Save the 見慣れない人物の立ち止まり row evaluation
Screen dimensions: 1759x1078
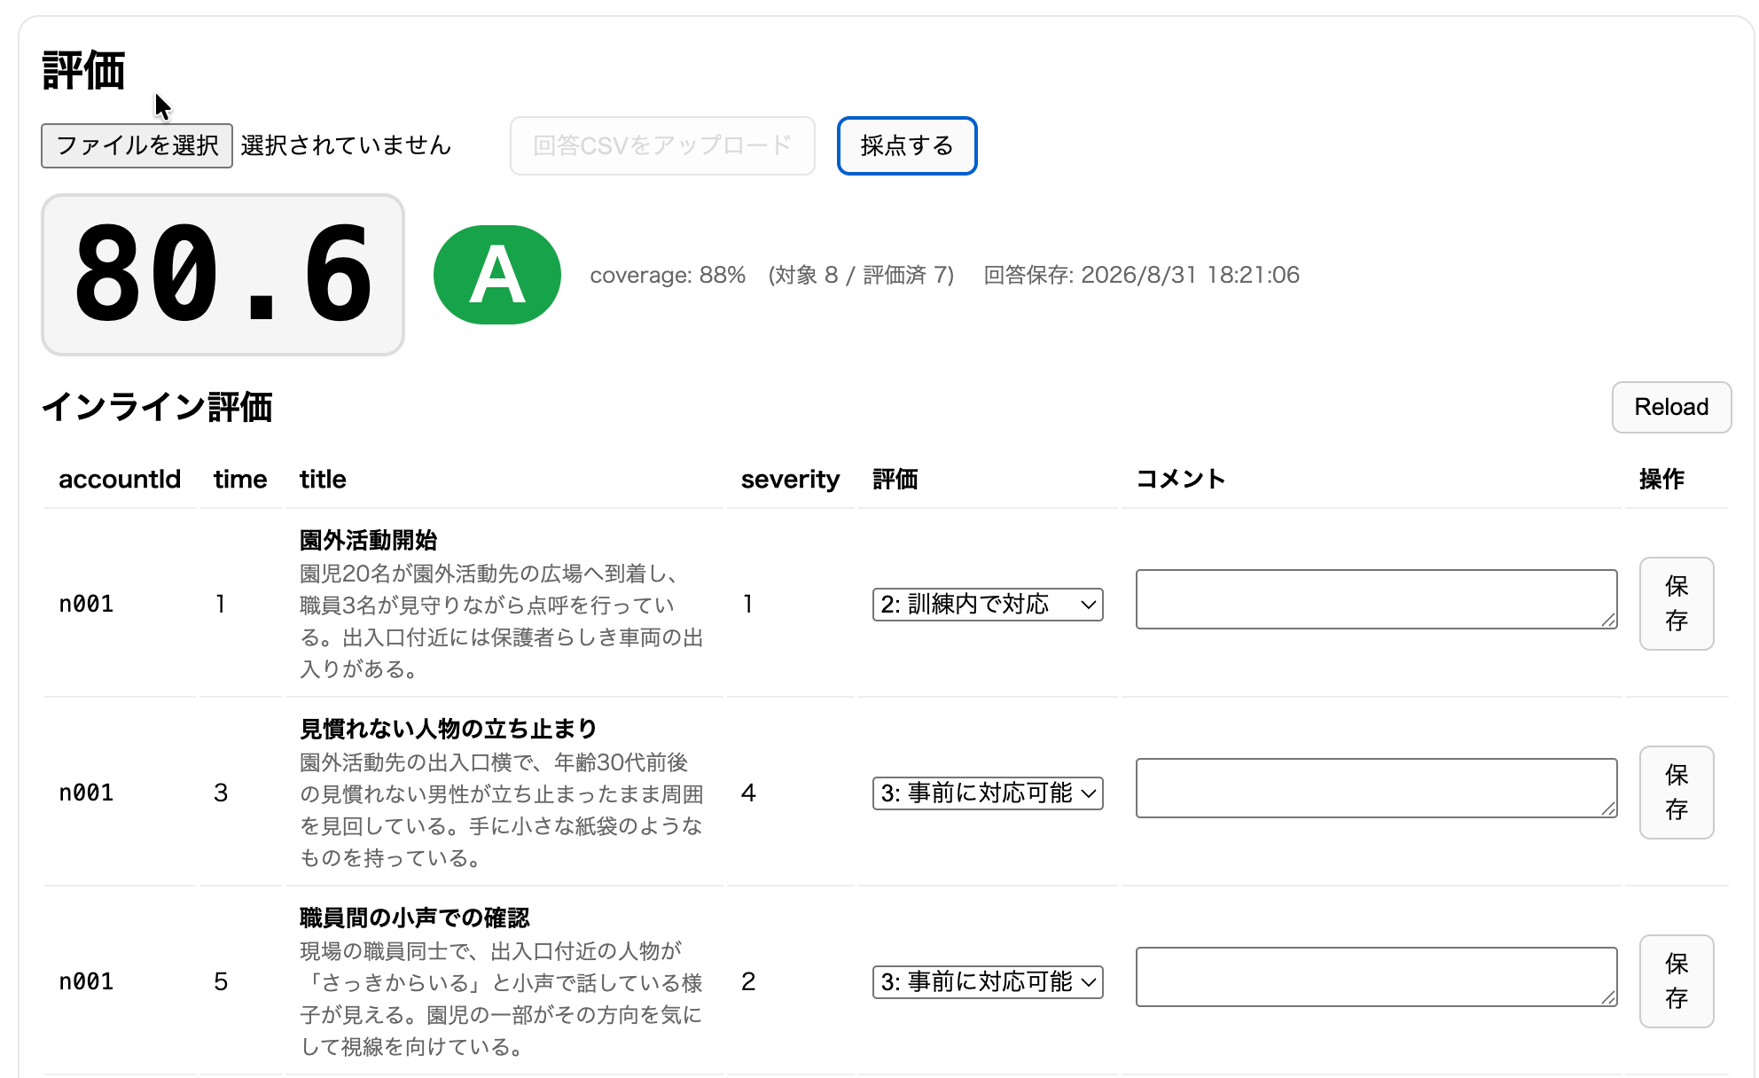1676,793
